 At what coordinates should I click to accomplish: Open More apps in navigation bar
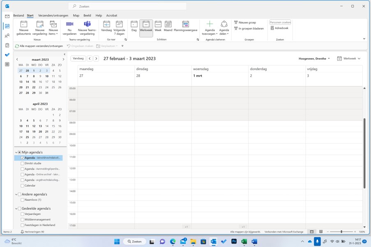(7, 64)
